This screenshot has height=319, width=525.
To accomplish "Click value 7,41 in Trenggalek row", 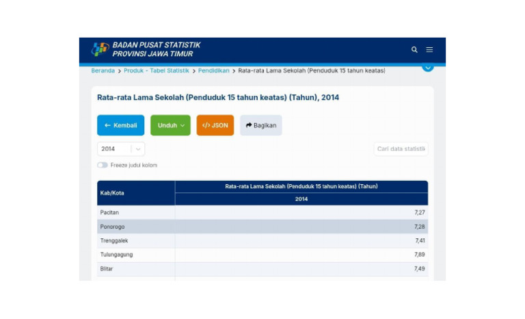I will click(420, 240).
